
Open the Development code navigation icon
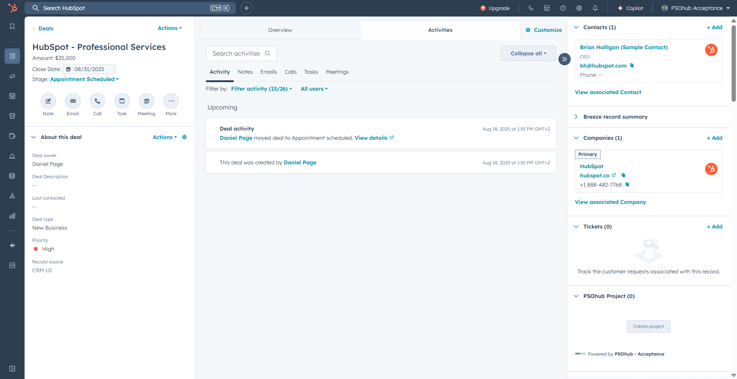coord(12,265)
